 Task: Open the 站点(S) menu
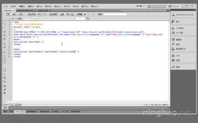click(x=76, y=6)
